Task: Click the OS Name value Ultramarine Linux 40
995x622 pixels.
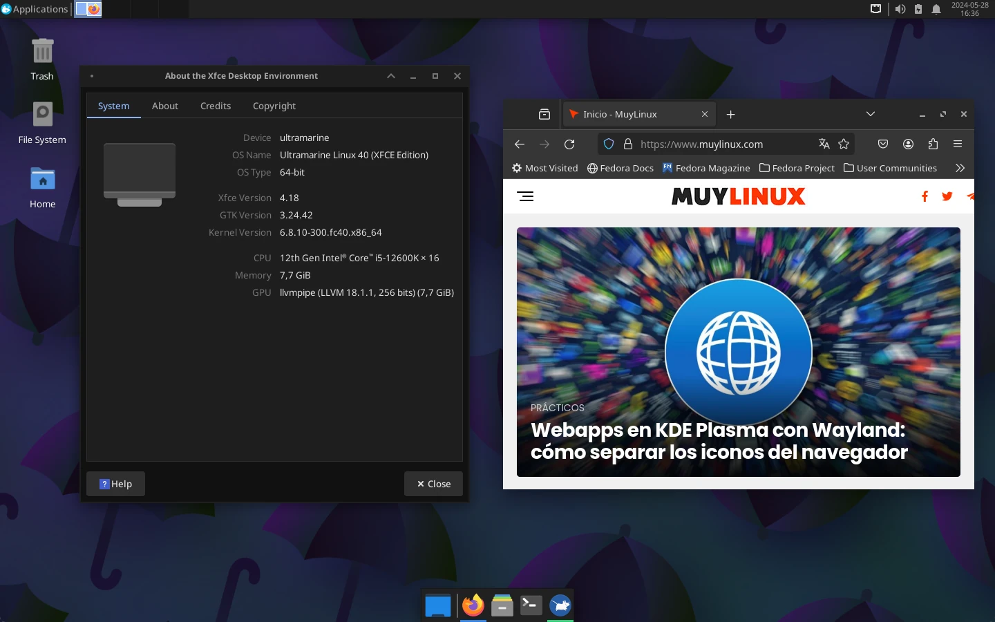Action: [x=354, y=155]
